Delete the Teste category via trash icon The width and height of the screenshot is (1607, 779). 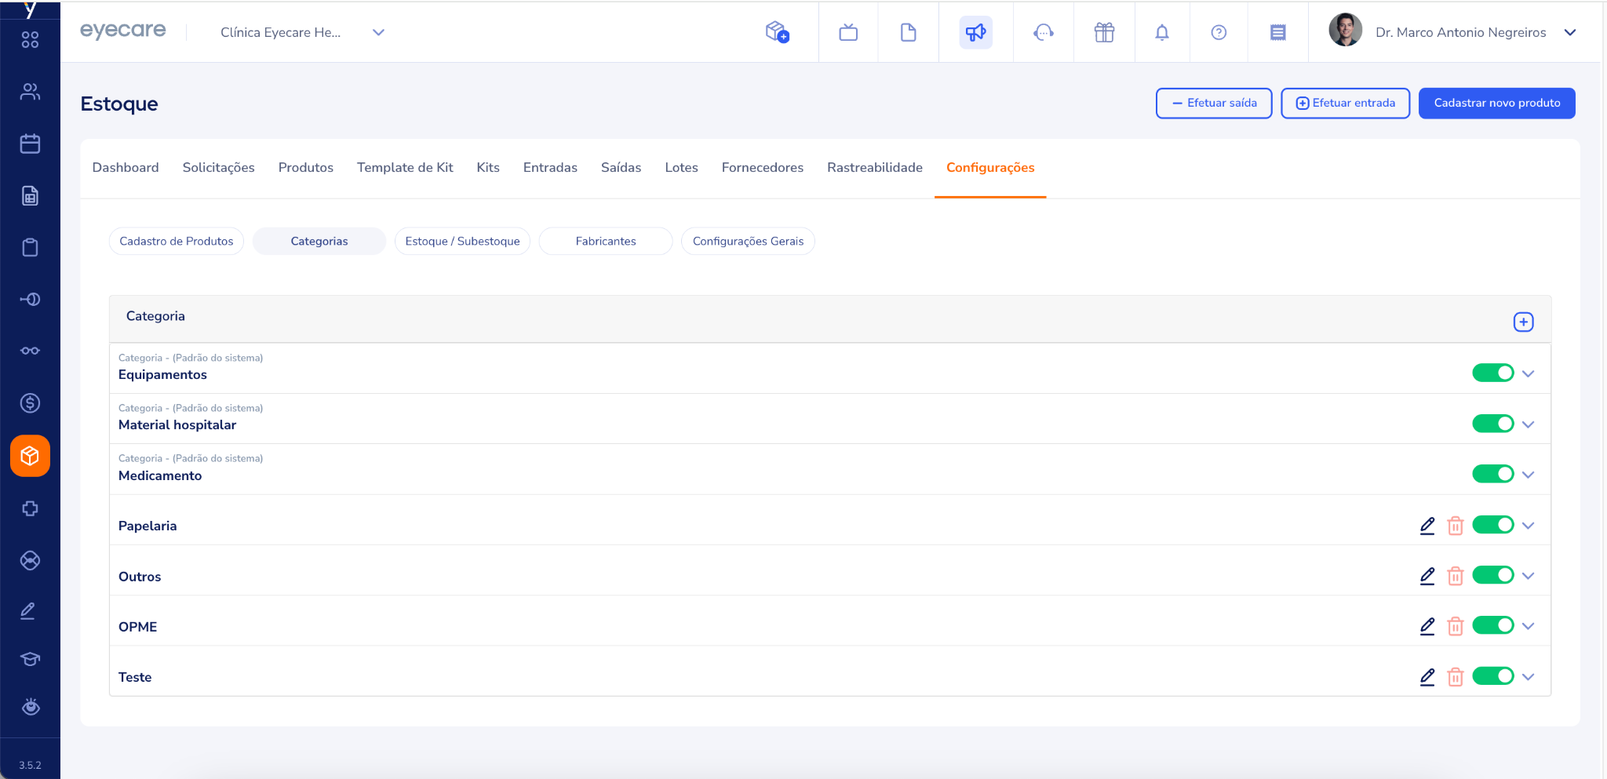[1456, 677]
